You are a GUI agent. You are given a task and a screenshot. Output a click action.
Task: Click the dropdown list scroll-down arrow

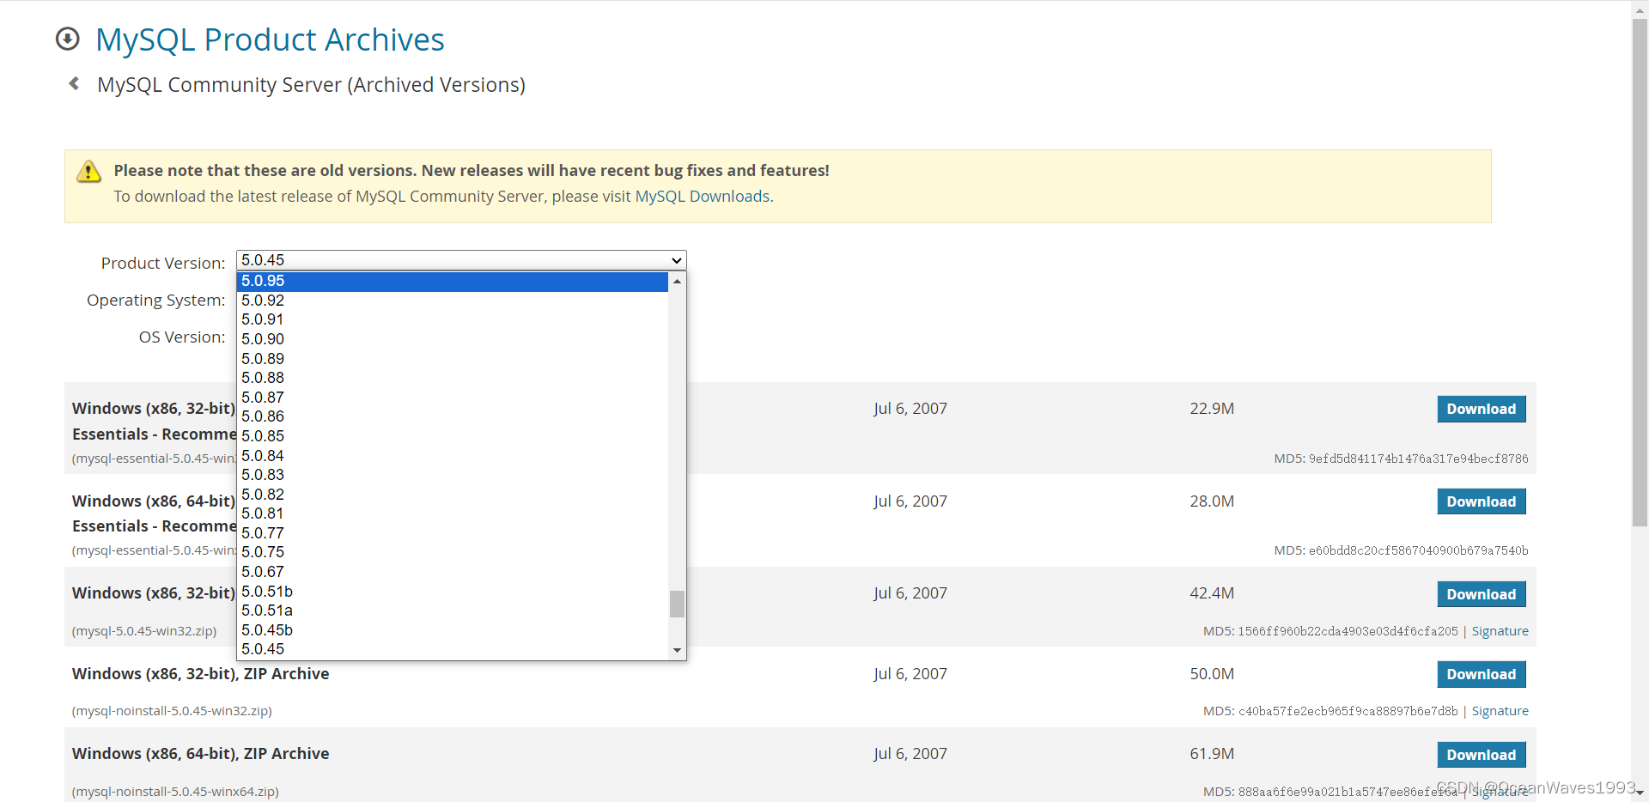[x=677, y=650]
